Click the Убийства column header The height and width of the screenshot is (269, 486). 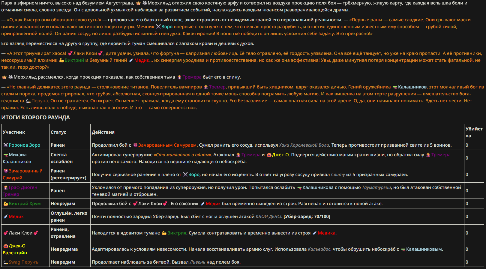click(474, 132)
